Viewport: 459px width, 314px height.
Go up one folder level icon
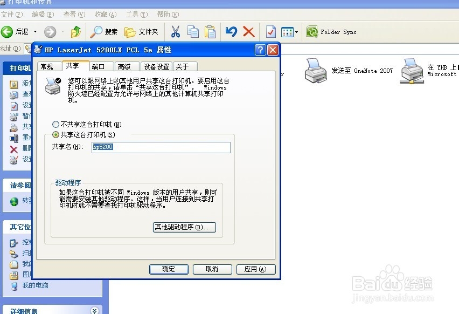pos(76,32)
